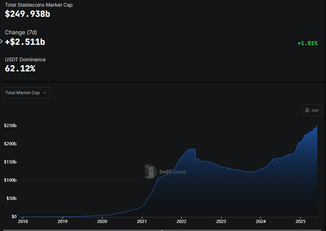Click the 2018 label on time axis
Viewport: 326px width, 231px height.
pyautogui.click(x=23, y=221)
